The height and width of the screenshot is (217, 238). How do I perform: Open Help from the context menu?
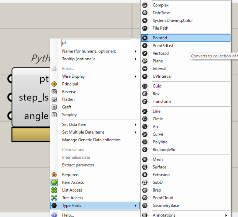pos(68,215)
